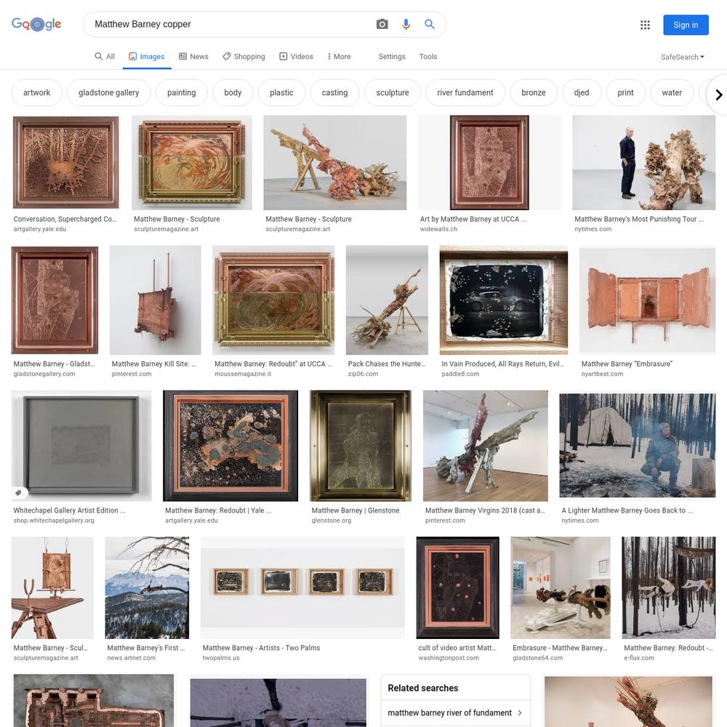Open nytimes Most Punishing Tour image
The width and height of the screenshot is (727, 727).
pyautogui.click(x=643, y=163)
